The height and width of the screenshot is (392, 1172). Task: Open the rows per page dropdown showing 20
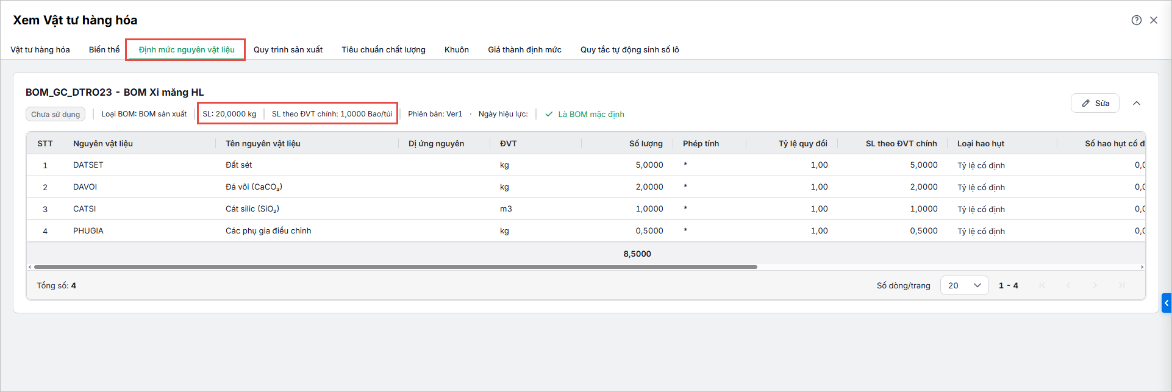(x=964, y=285)
